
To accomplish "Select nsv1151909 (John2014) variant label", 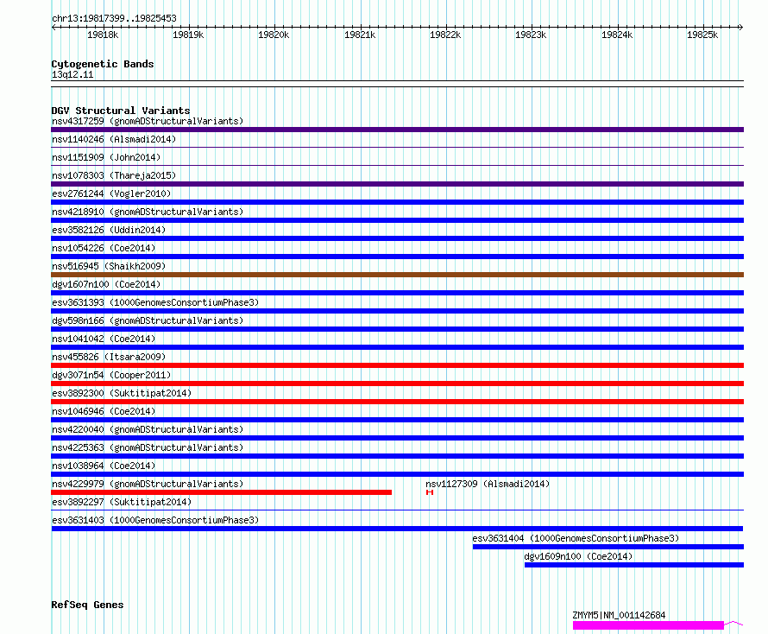I will click(106, 157).
